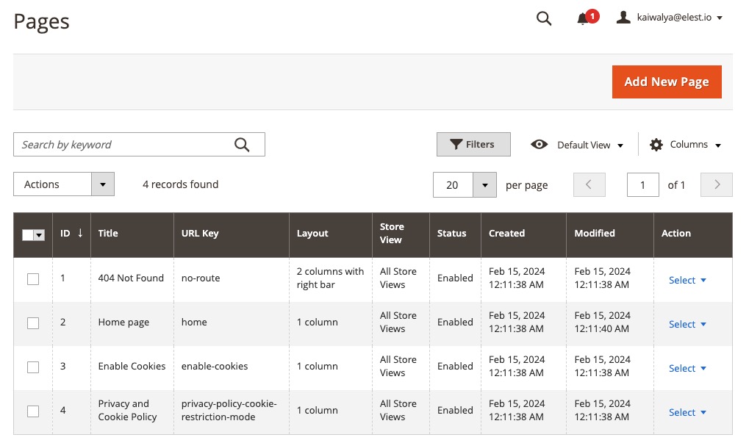Screen dimensions: 749x443
Task: Check the Privacy and Cookie Policy row checkbox
Action: pyautogui.click(x=32, y=412)
